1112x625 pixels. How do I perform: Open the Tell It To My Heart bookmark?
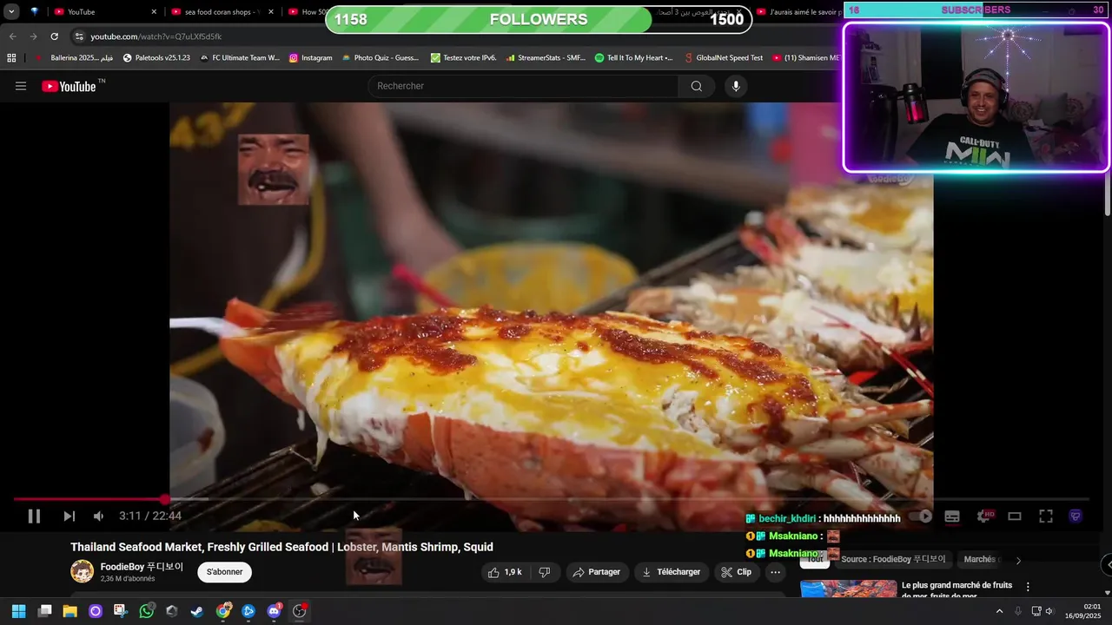coord(633,58)
